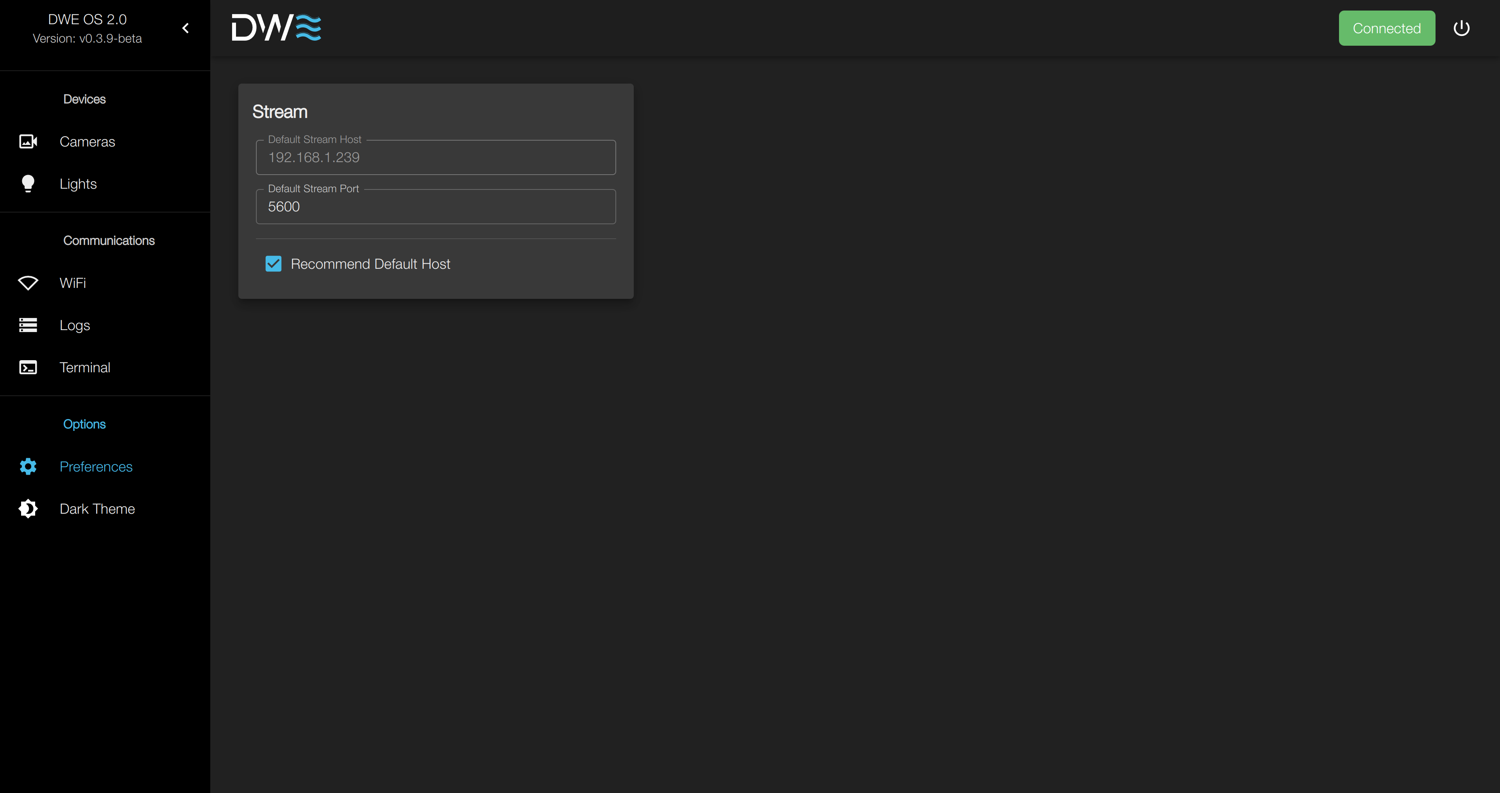Click the DWE logo in header
The width and height of the screenshot is (1500, 793).
click(x=277, y=28)
